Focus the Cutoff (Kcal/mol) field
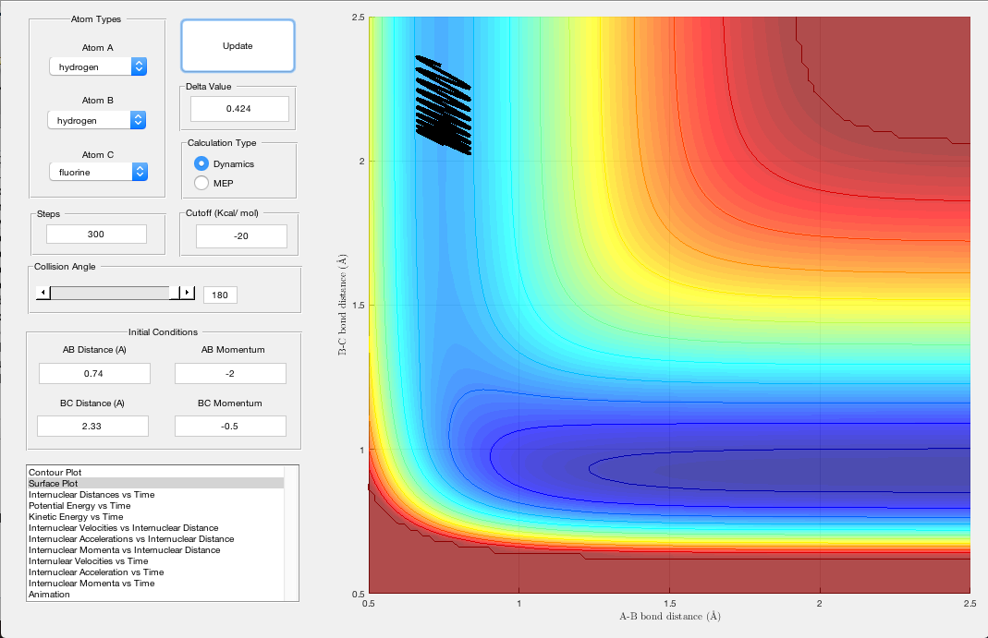The width and height of the screenshot is (988, 638). [x=239, y=236]
